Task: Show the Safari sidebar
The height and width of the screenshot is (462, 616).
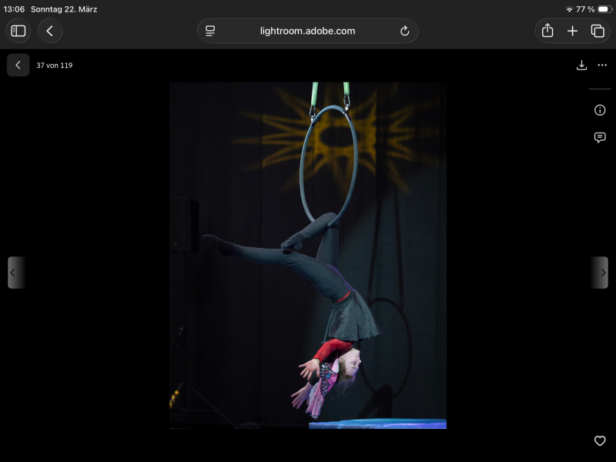Action: pyautogui.click(x=18, y=31)
